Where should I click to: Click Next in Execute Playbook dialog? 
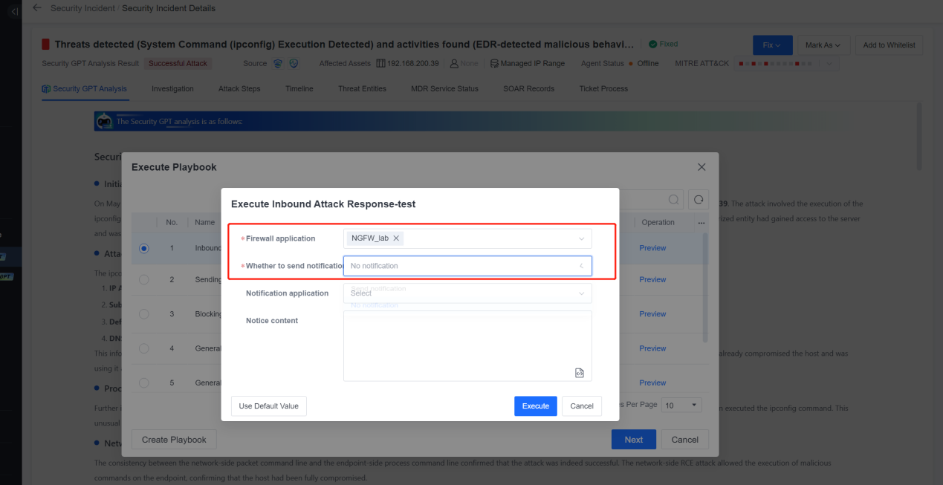coord(633,440)
